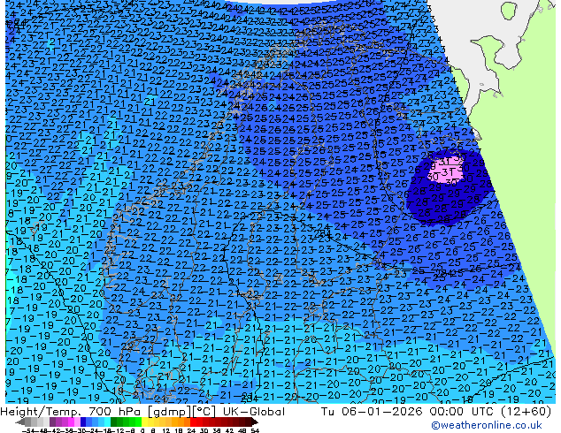Image resolution: width=561 pixels, height=433 pixels.
Task: Click the pink -31°C cold core on map
Action: pyautogui.click(x=446, y=171)
